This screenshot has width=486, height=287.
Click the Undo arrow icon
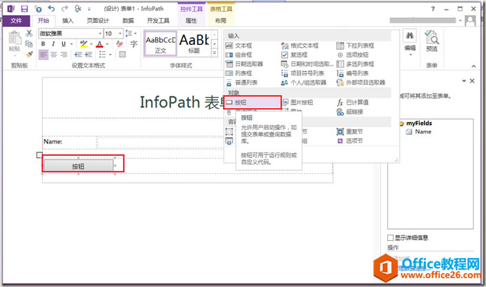pyautogui.click(x=52, y=9)
